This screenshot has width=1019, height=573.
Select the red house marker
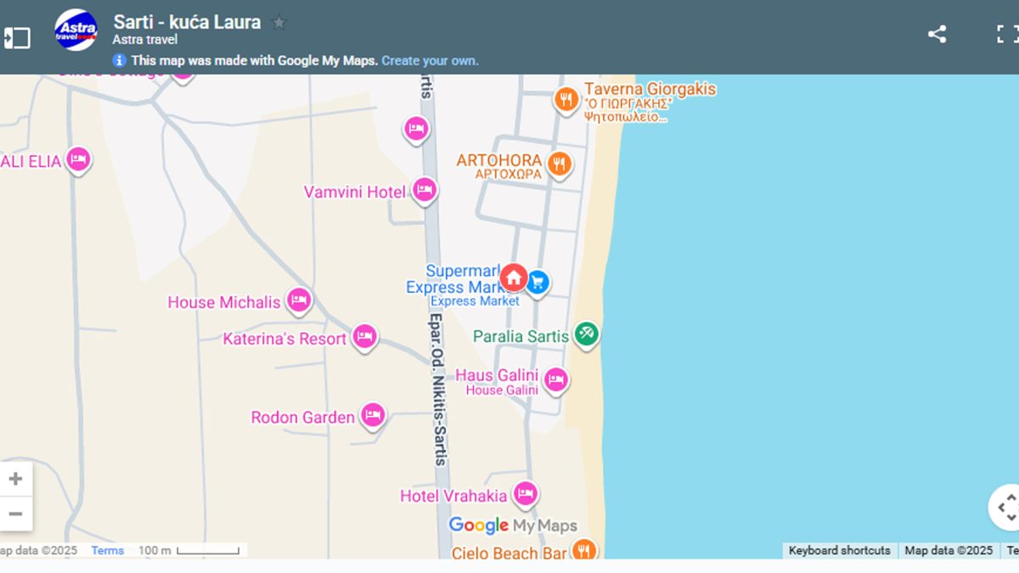click(513, 277)
